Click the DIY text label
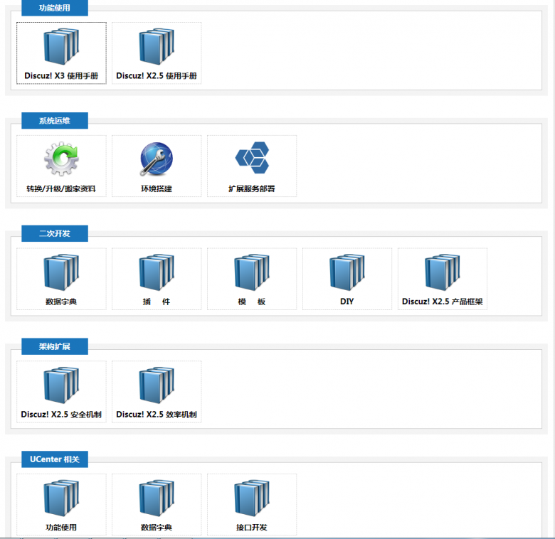Image resolution: width=555 pixels, height=539 pixels. tap(347, 301)
